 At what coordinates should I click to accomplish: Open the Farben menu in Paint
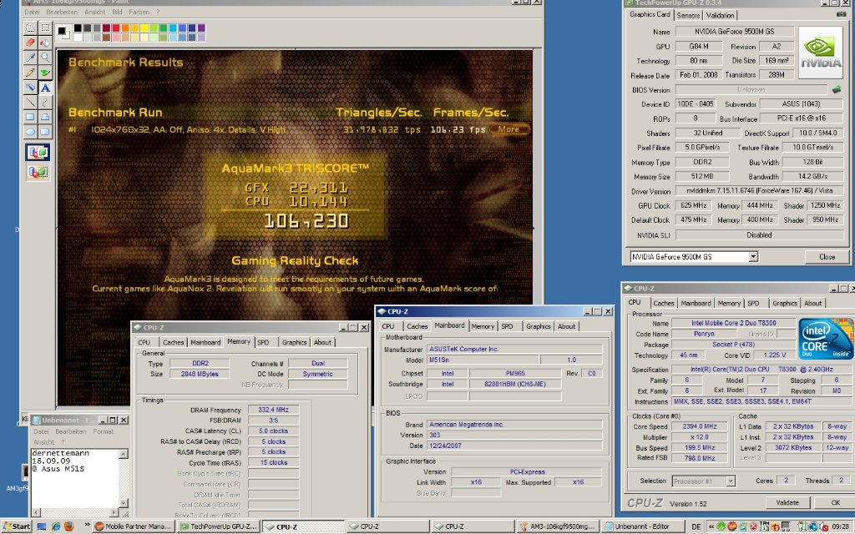(139, 12)
